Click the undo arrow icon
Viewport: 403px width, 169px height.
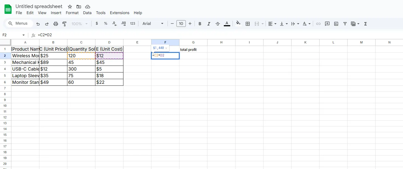tap(38, 24)
